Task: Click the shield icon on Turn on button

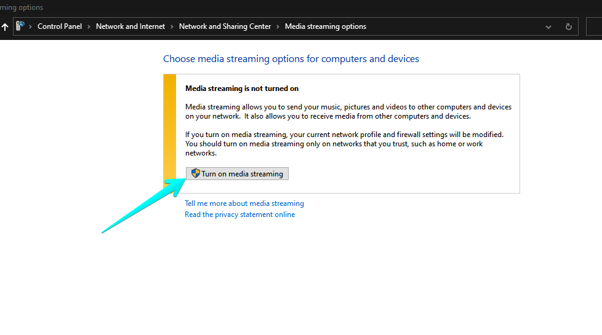Action: point(196,174)
